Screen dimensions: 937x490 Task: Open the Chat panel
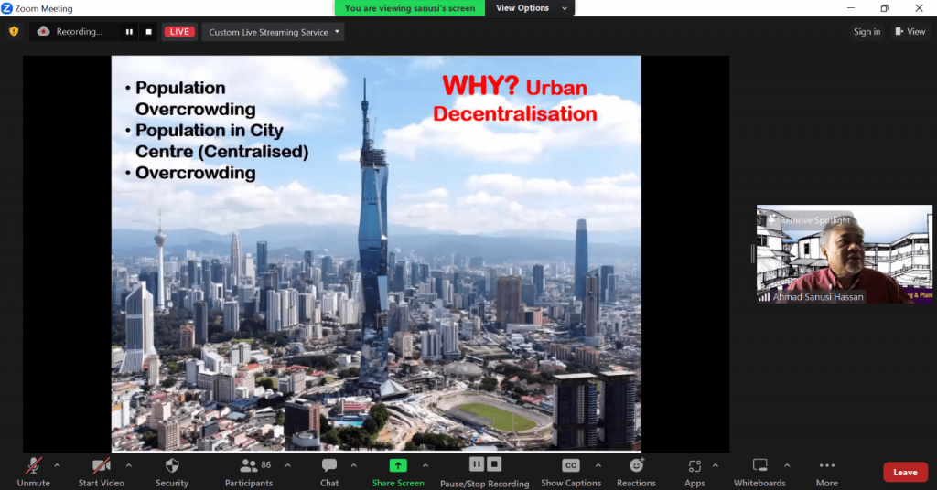click(x=329, y=466)
